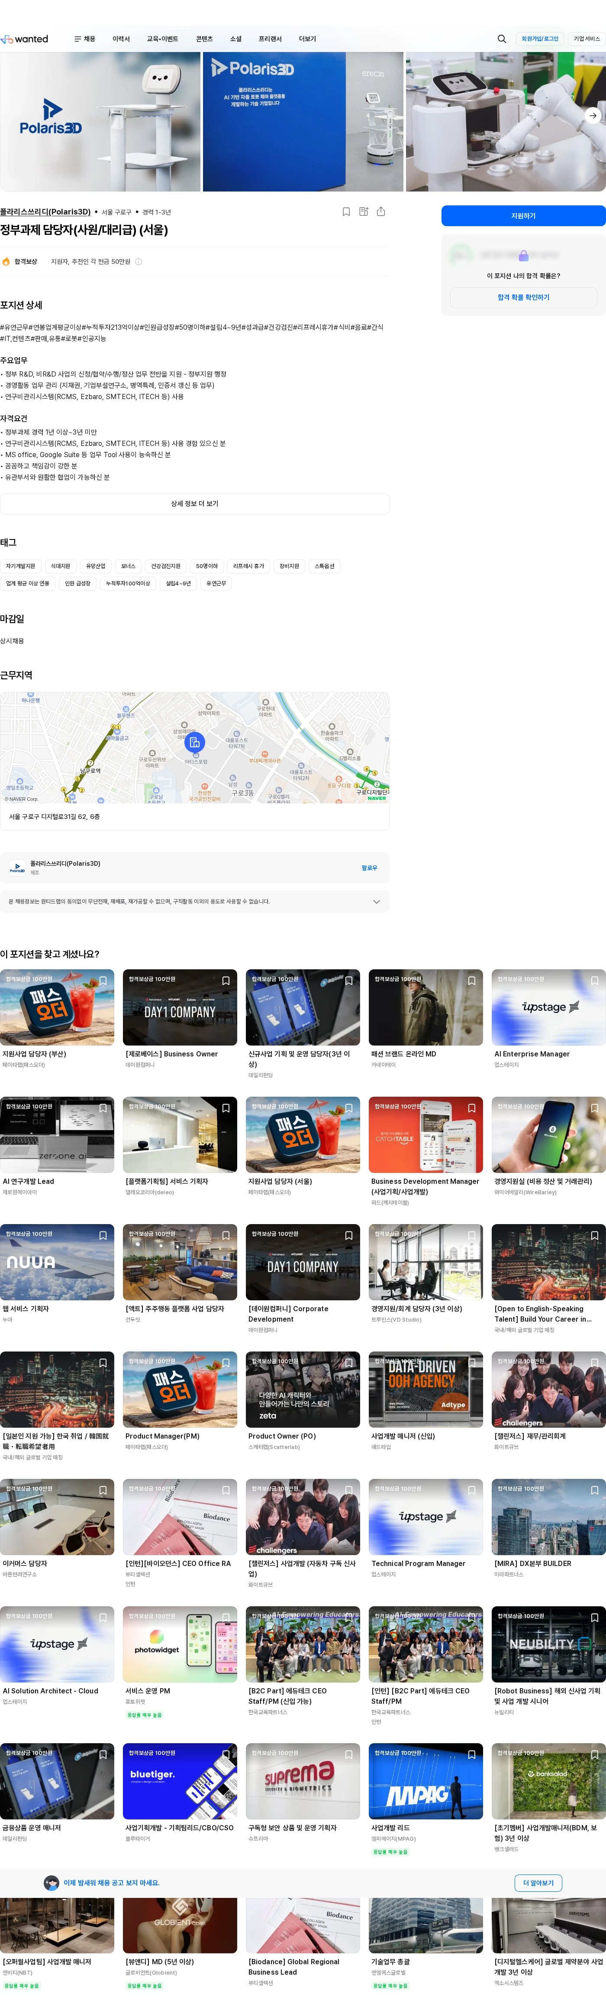
Task: Open the 채용 menu in header
Action: click(85, 39)
